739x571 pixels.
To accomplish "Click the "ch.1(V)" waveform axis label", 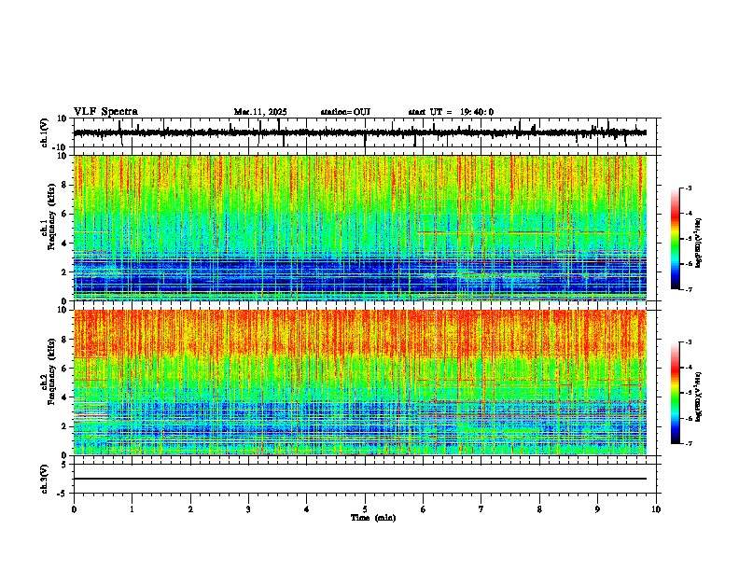I will 44,132.
